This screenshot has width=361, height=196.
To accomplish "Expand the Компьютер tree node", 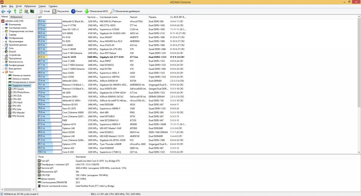I will pyautogui.click(x=3, y=24).
